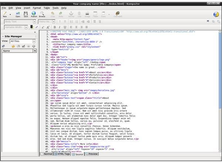Screen dimensions: 222x163
Task: Open the File menu
Action: click(x=4, y=8)
